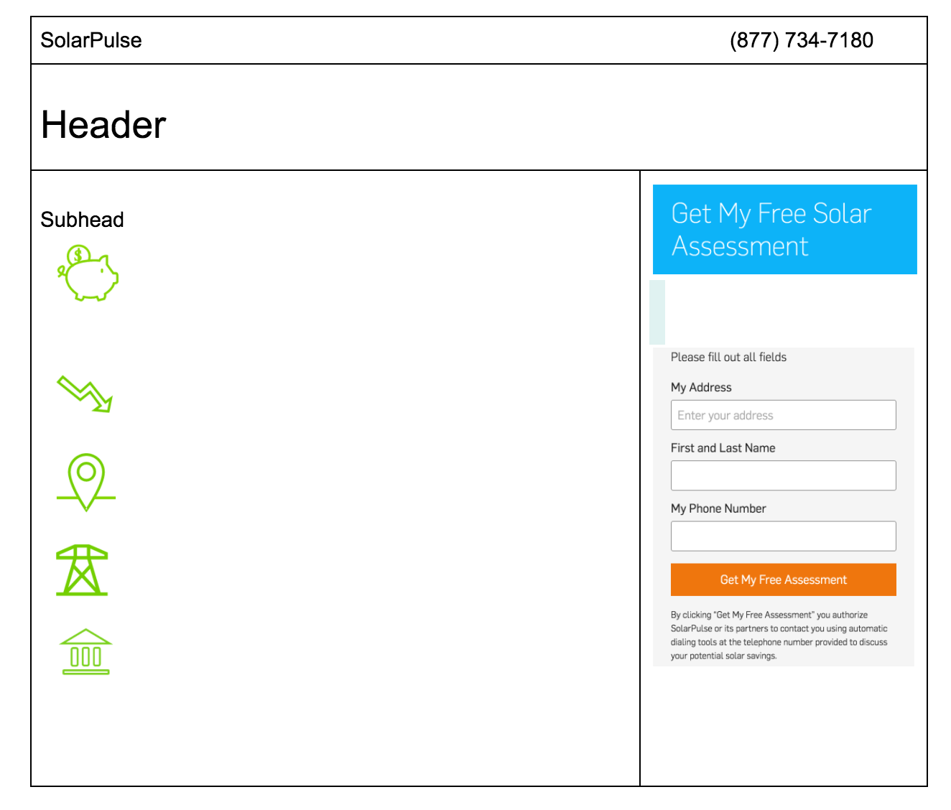Click the downward trending arrow icon
951x810 pixels.
coord(85,394)
